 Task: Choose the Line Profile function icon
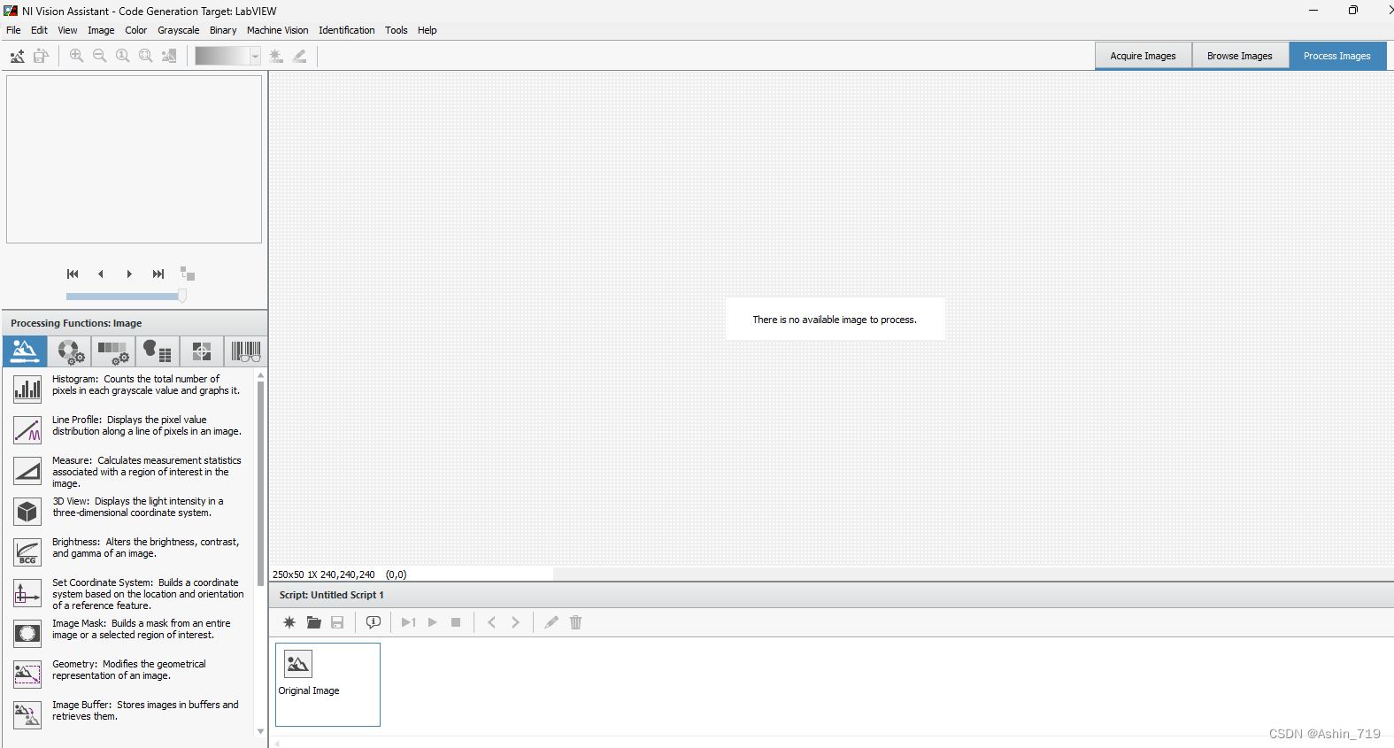click(x=27, y=430)
